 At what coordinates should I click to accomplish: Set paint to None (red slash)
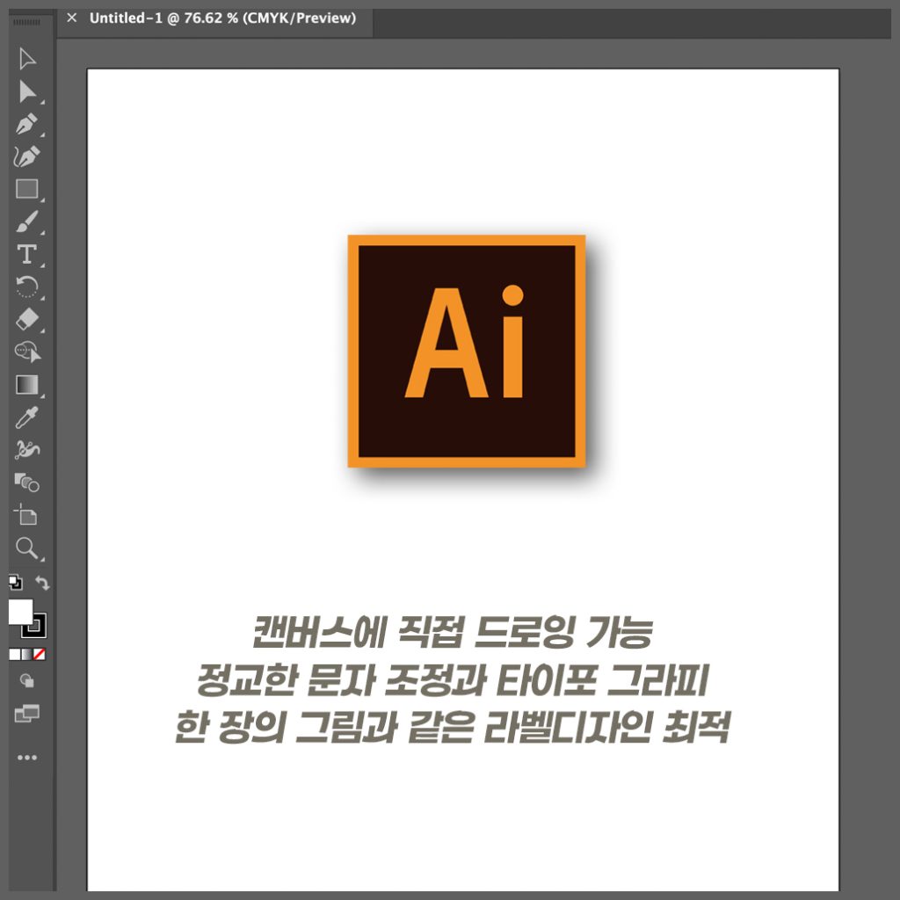pos(40,654)
